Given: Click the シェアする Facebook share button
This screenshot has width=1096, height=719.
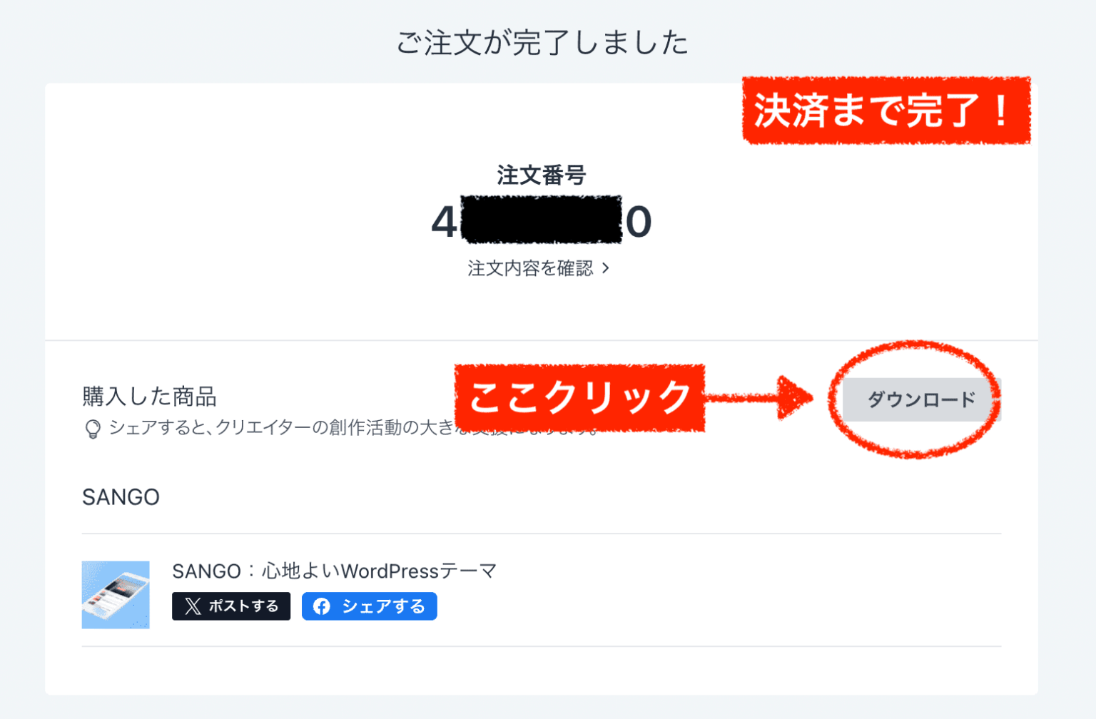Looking at the screenshot, I should click(x=370, y=606).
